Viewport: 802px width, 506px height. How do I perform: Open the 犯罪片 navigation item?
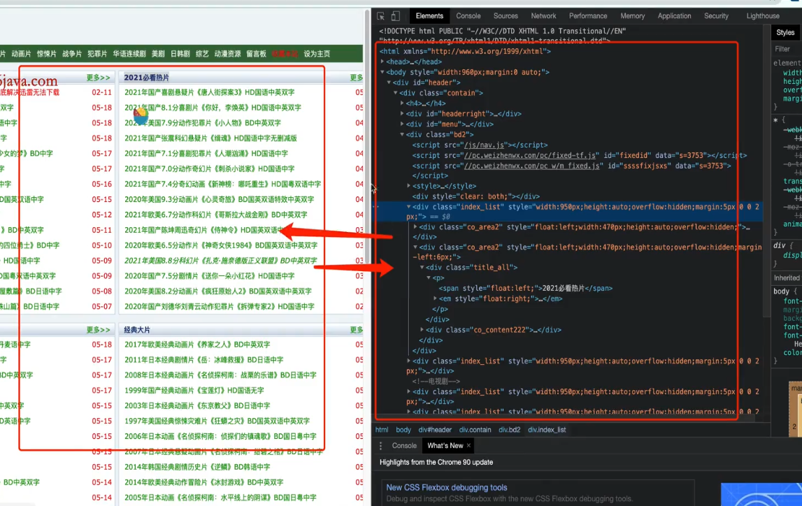coord(97,54)
